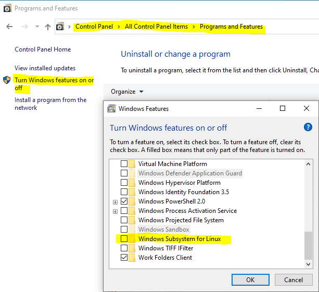The height and width of the screenshot is (292, 319).
Task: Open the blue help question mark icon
Action: [308, 127]
